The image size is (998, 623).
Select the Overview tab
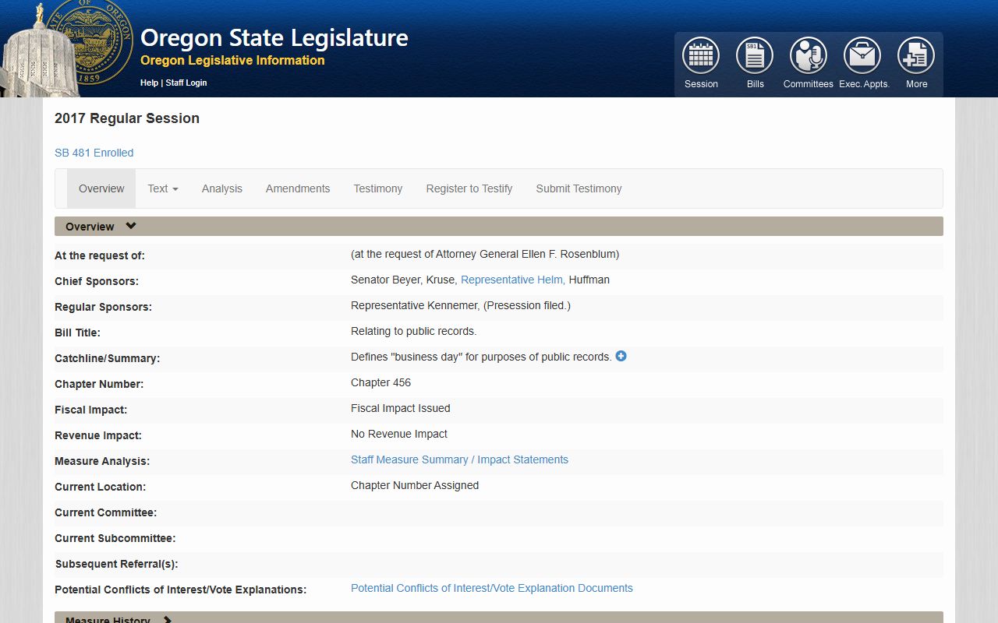click(x=101, y=188)
